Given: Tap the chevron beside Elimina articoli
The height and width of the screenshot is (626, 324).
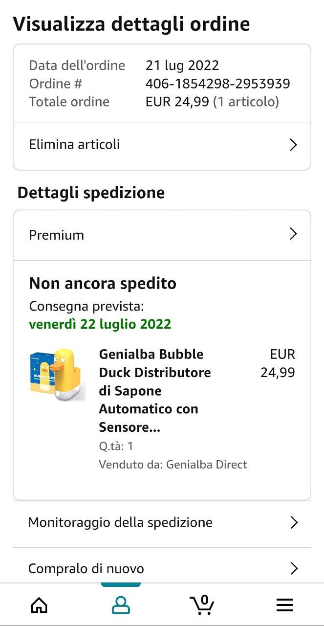Looking at the screenshot, I should click(x=293, y=145).
